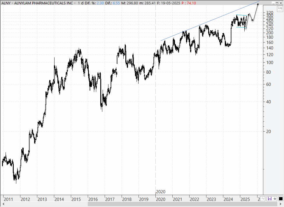Click the 2016 label on time axis
Screen dimensions: 284x207
click(93, 199)
